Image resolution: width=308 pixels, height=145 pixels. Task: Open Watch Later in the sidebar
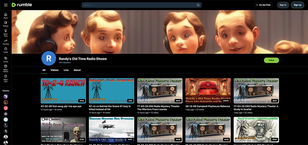6,78
